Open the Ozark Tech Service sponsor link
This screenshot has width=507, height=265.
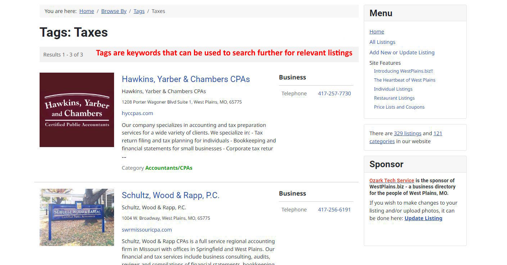coord(391,181)
